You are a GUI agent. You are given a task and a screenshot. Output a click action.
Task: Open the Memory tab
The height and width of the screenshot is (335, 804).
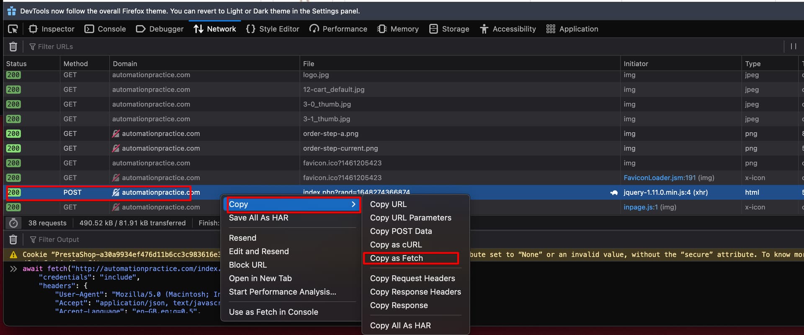coord(398,29)
